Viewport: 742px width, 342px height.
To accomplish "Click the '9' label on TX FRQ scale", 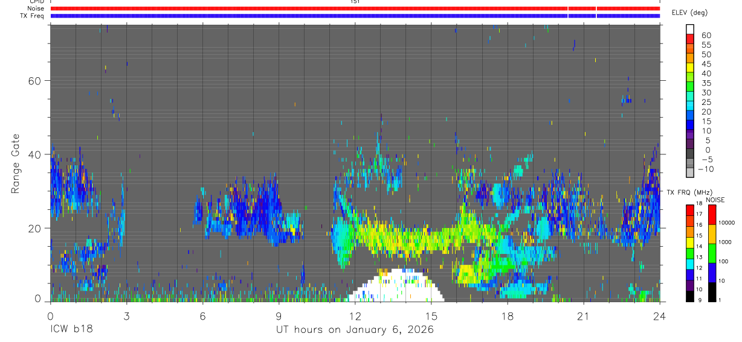I will tap(701, 300).
